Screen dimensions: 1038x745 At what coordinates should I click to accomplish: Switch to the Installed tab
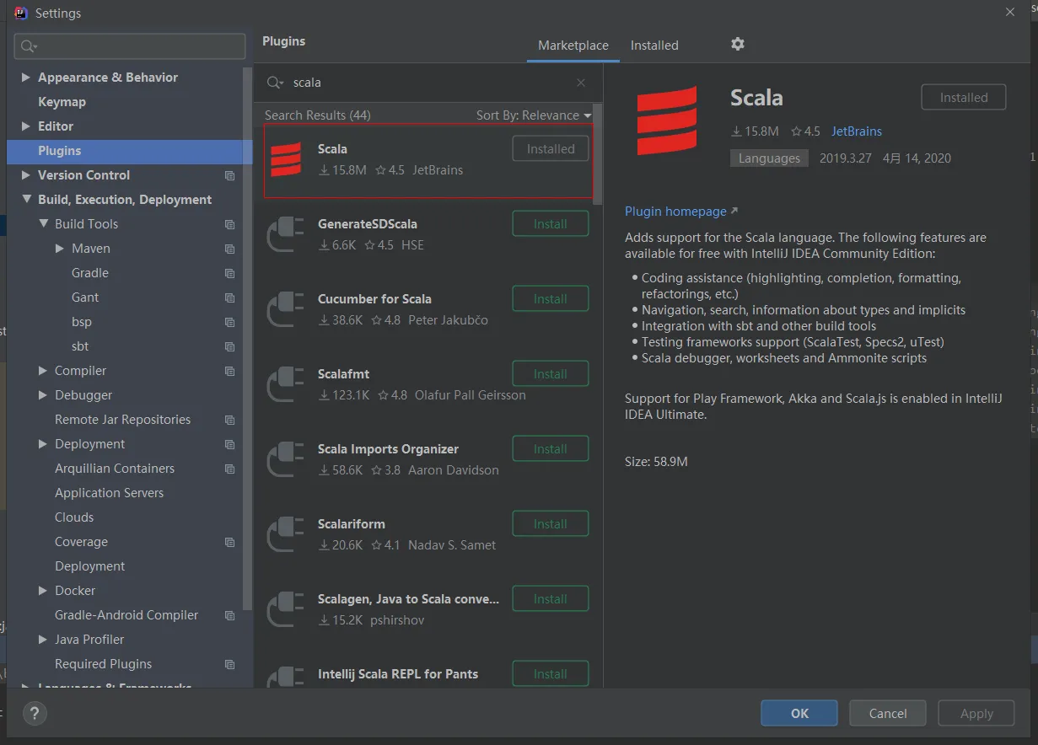click(x=653, y=46)
